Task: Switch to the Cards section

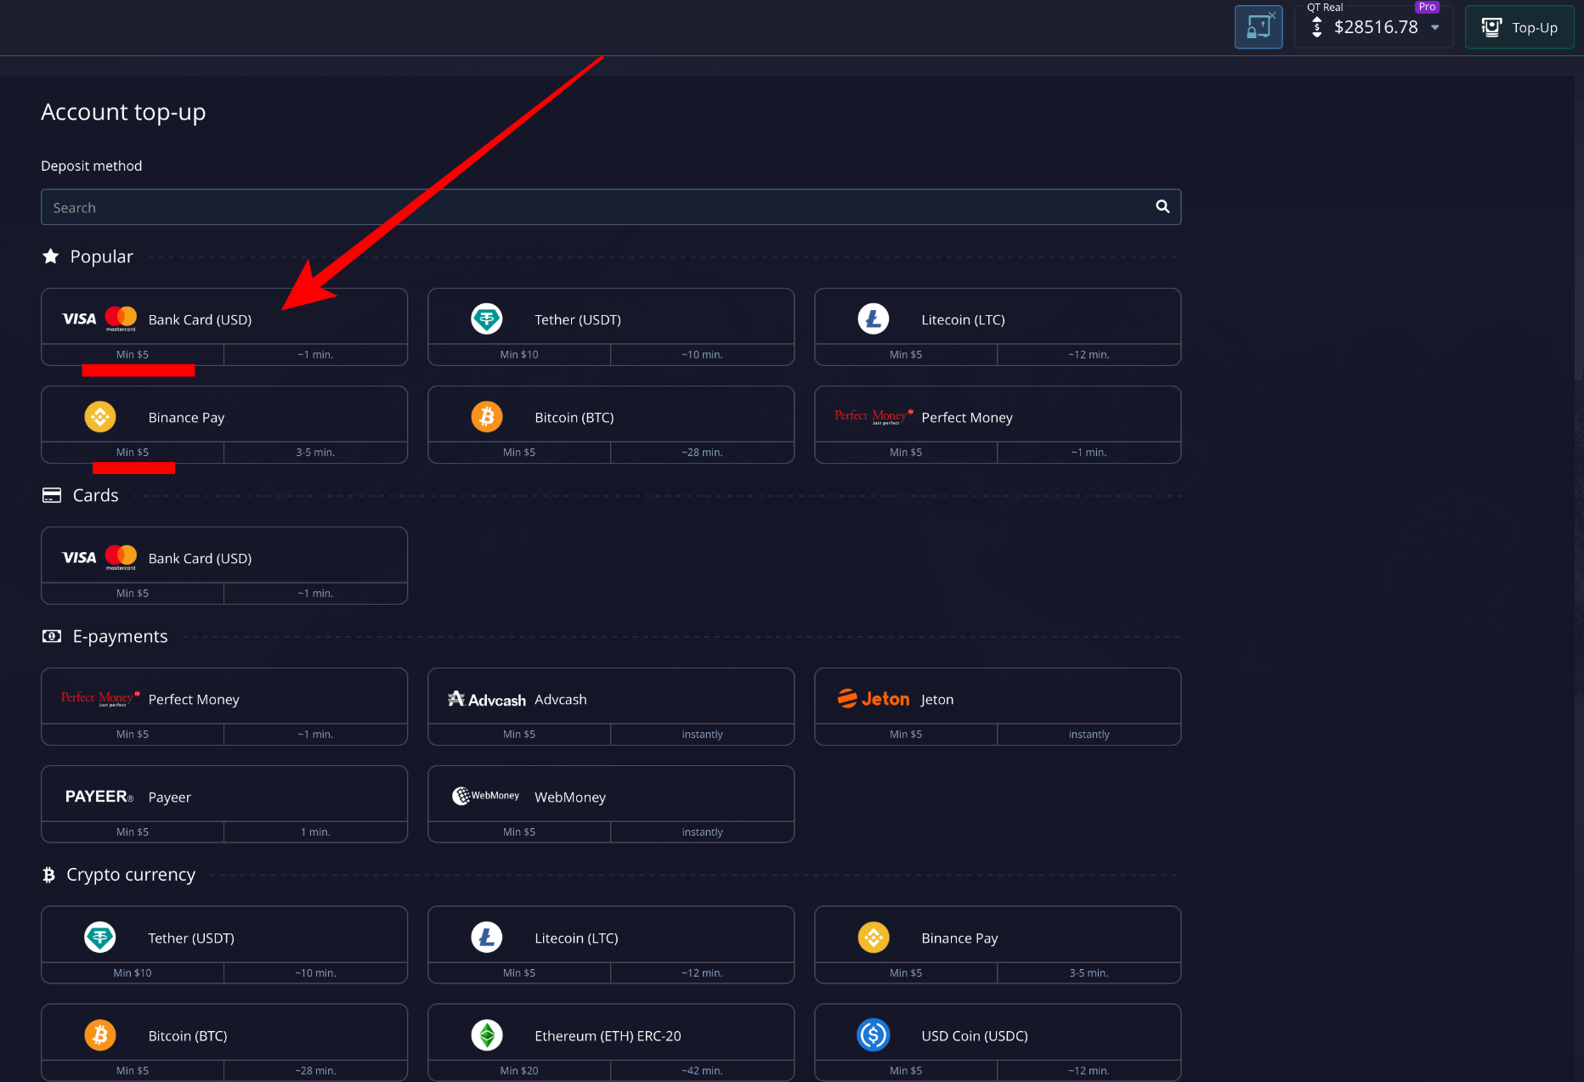Action: click(x=94, y=495)
